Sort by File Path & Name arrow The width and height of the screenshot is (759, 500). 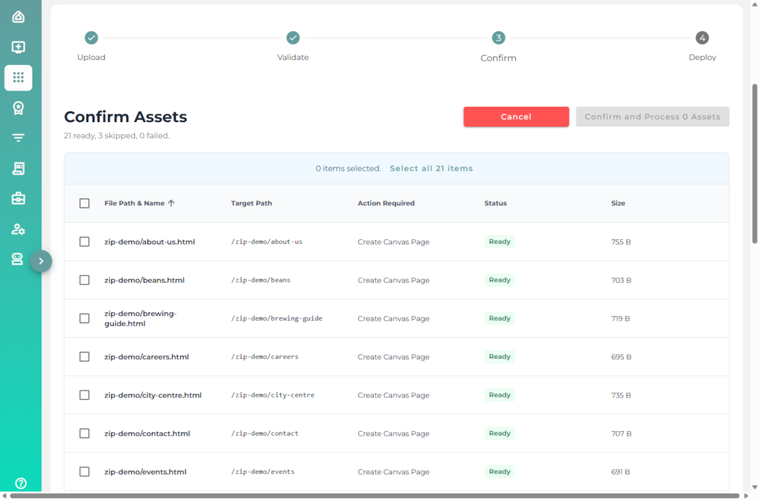[x=171, y=203]
